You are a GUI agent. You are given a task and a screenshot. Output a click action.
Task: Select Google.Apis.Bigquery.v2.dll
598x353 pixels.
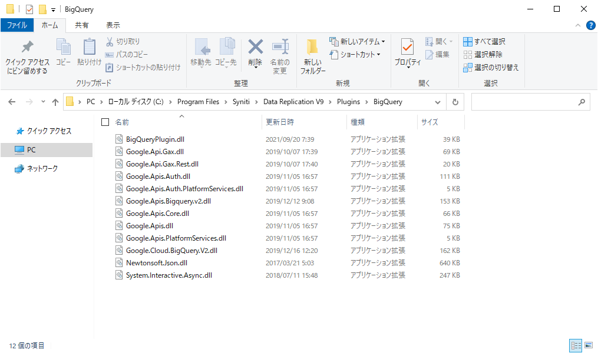point(168,201)
